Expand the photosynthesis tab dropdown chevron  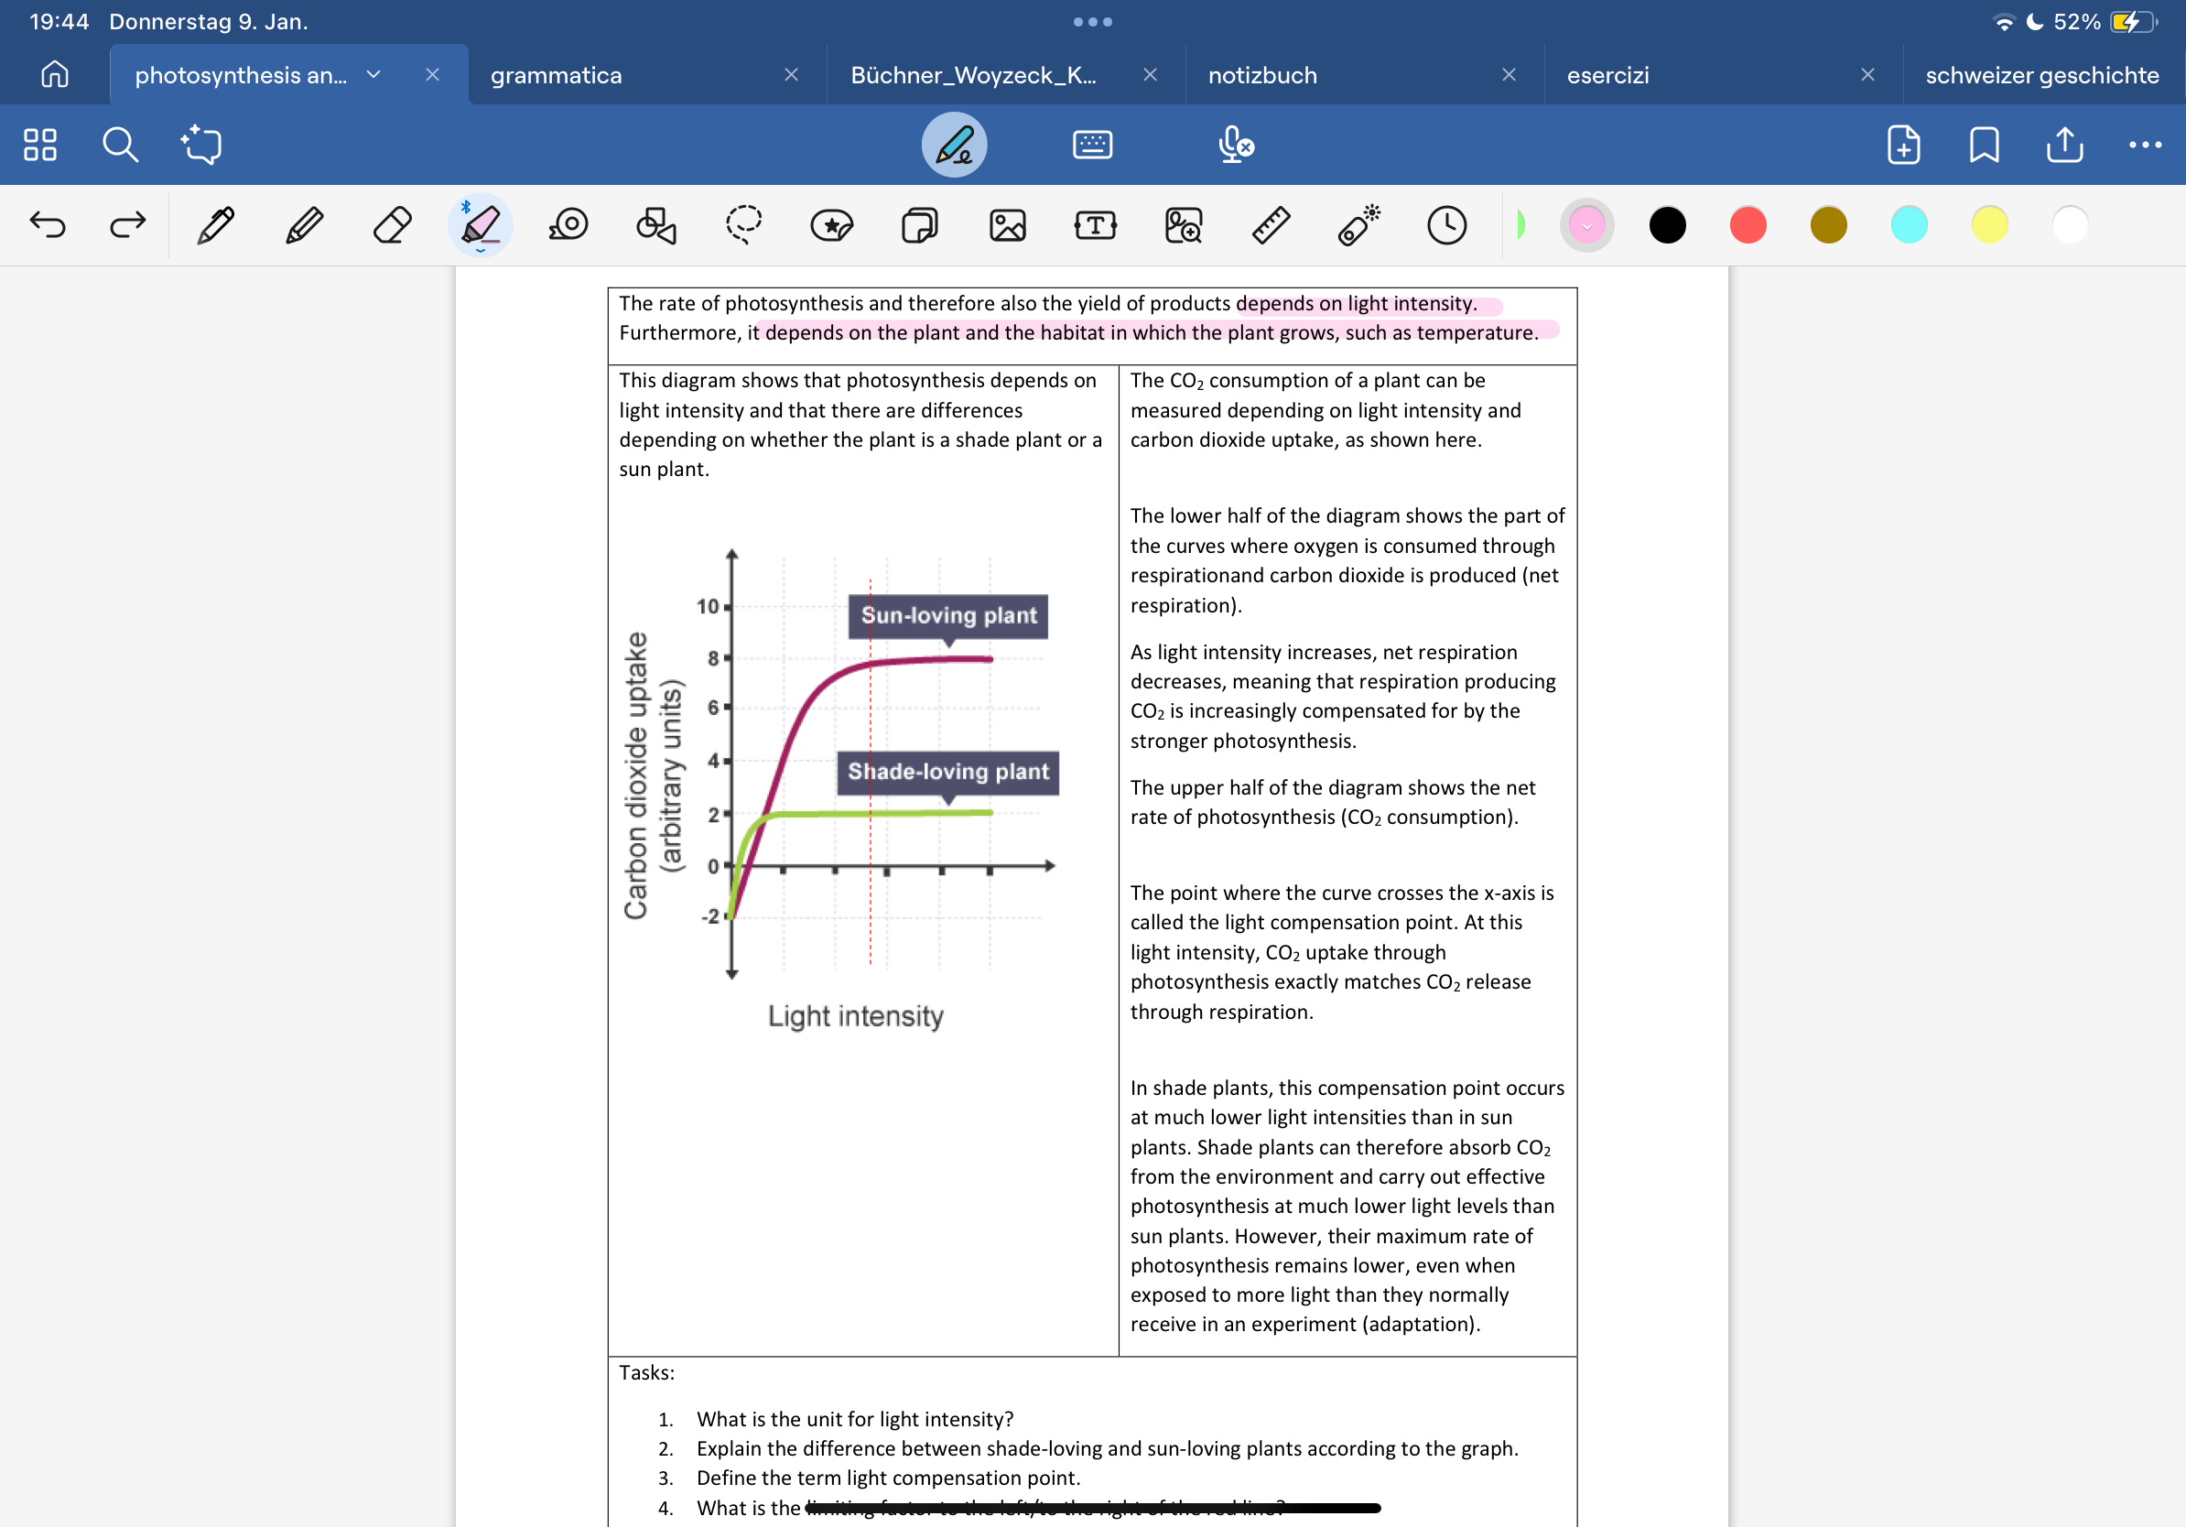tap(373, 74)
